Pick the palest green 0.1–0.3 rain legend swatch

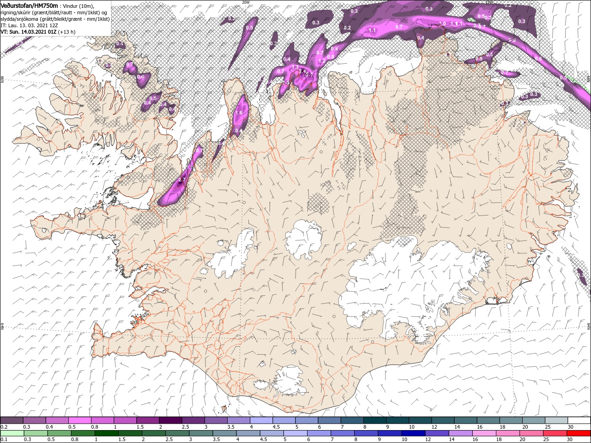12,433
